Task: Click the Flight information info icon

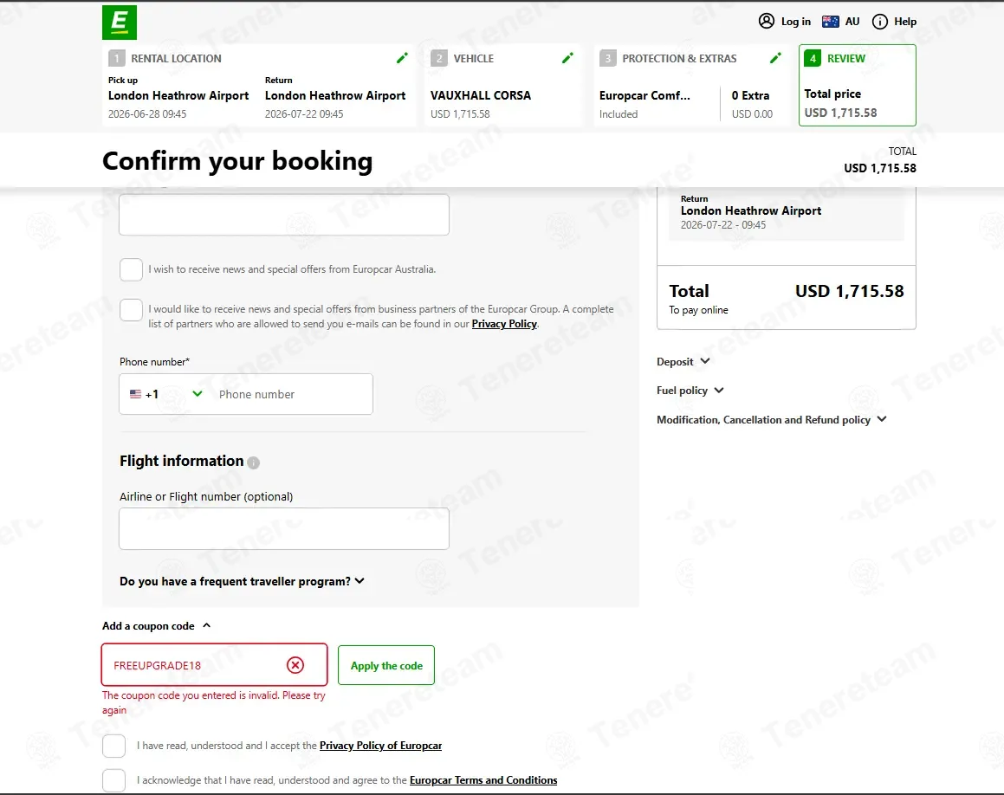Action: click(254, 462)
